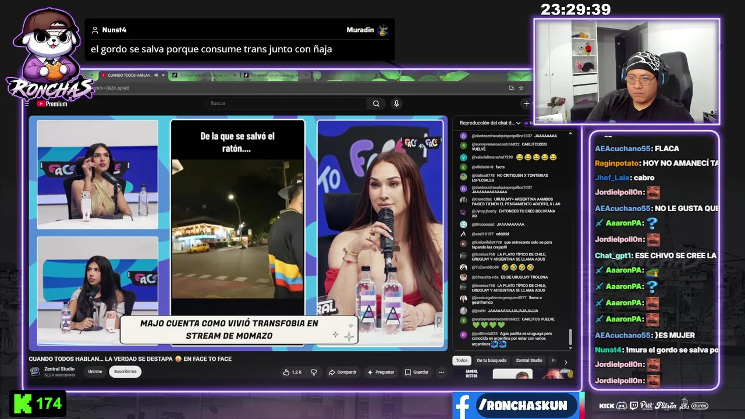Click the durex sponsor logo
This screenshot has width=745, height=419.
click(x=700, y=406)
